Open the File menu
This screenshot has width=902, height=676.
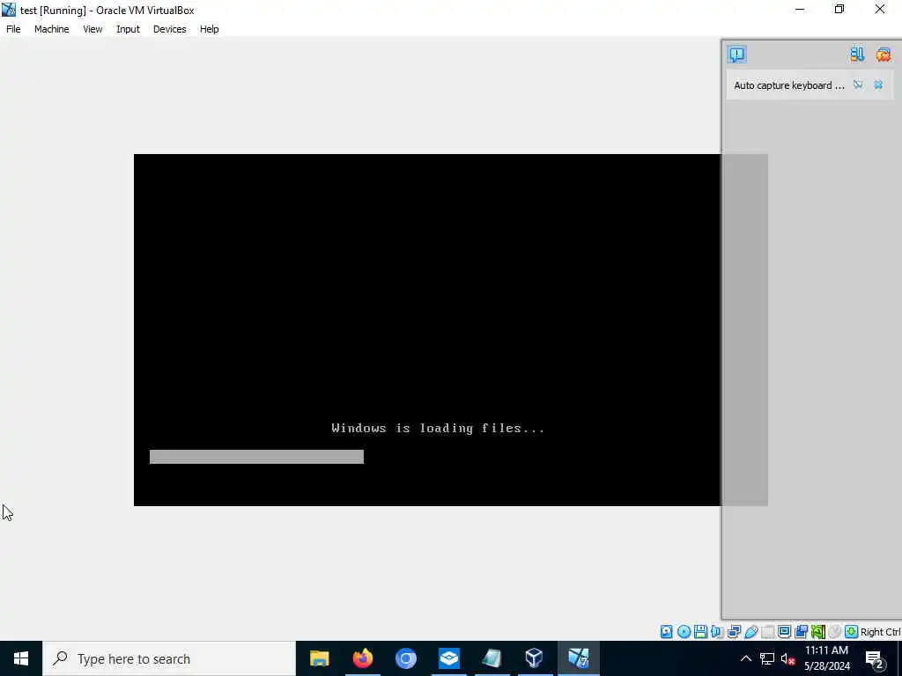coord(13,29)
